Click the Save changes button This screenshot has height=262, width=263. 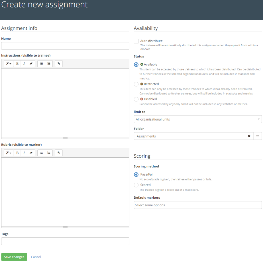pyautogui.click(x=14, y=257)
